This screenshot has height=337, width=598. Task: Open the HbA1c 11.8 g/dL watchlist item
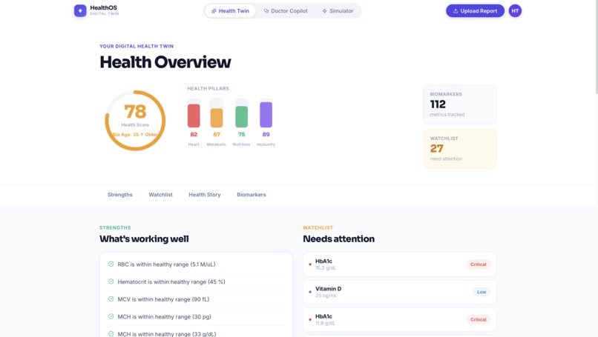pos(399,319)
